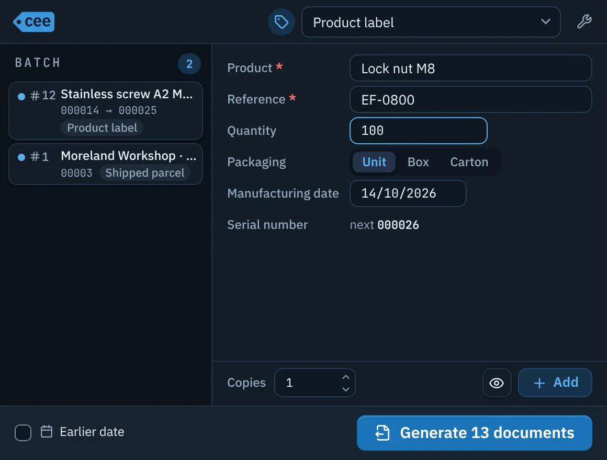
Task: Preview label with the eye icon
Action: pos(497,383)
